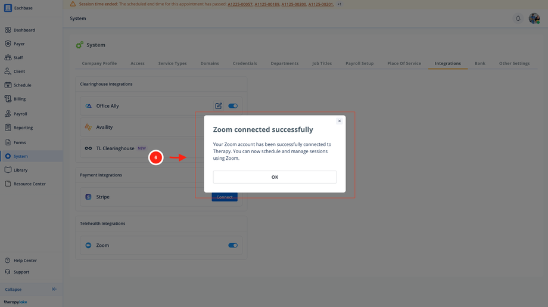Switch to the Service Types tab
The image size is (548, 307).
click(172, 63)
